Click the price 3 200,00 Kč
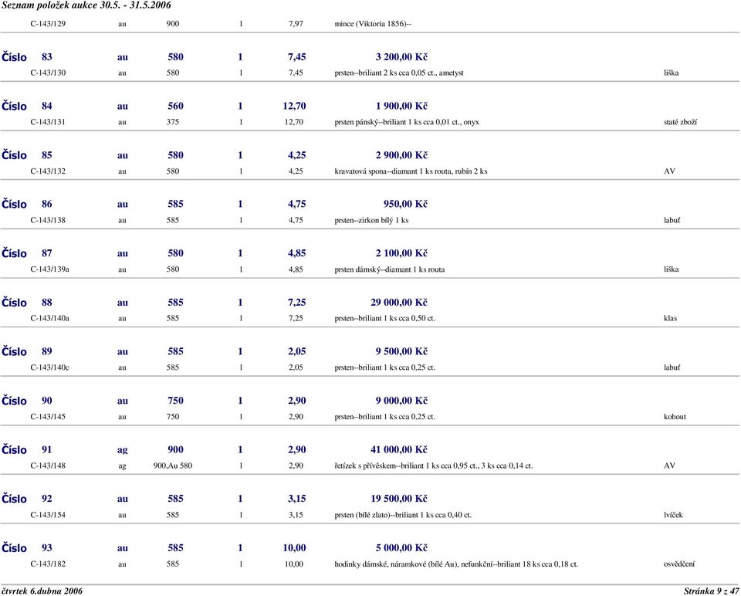741x596 pixels. pos(401,57)
